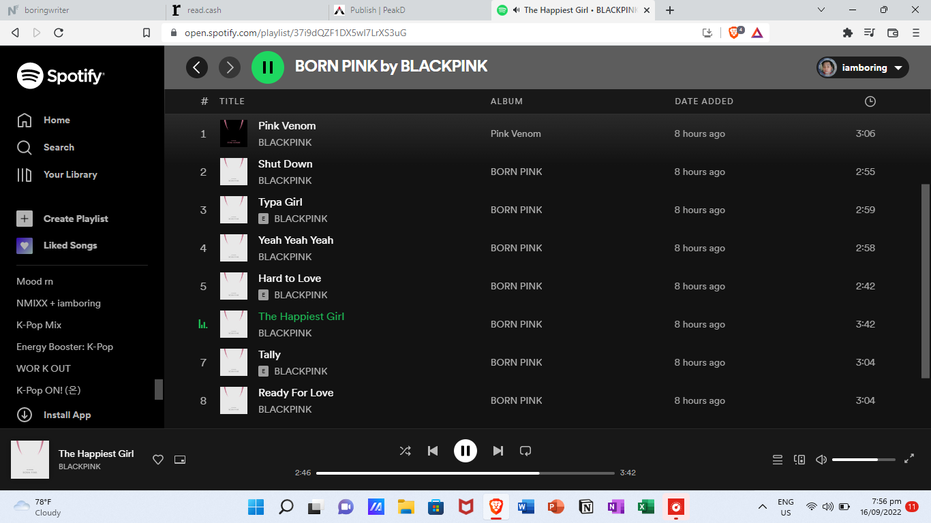The image size is (931, 523).
Task: Select the Typa Girl track
Action: click(x=280, y=202)
